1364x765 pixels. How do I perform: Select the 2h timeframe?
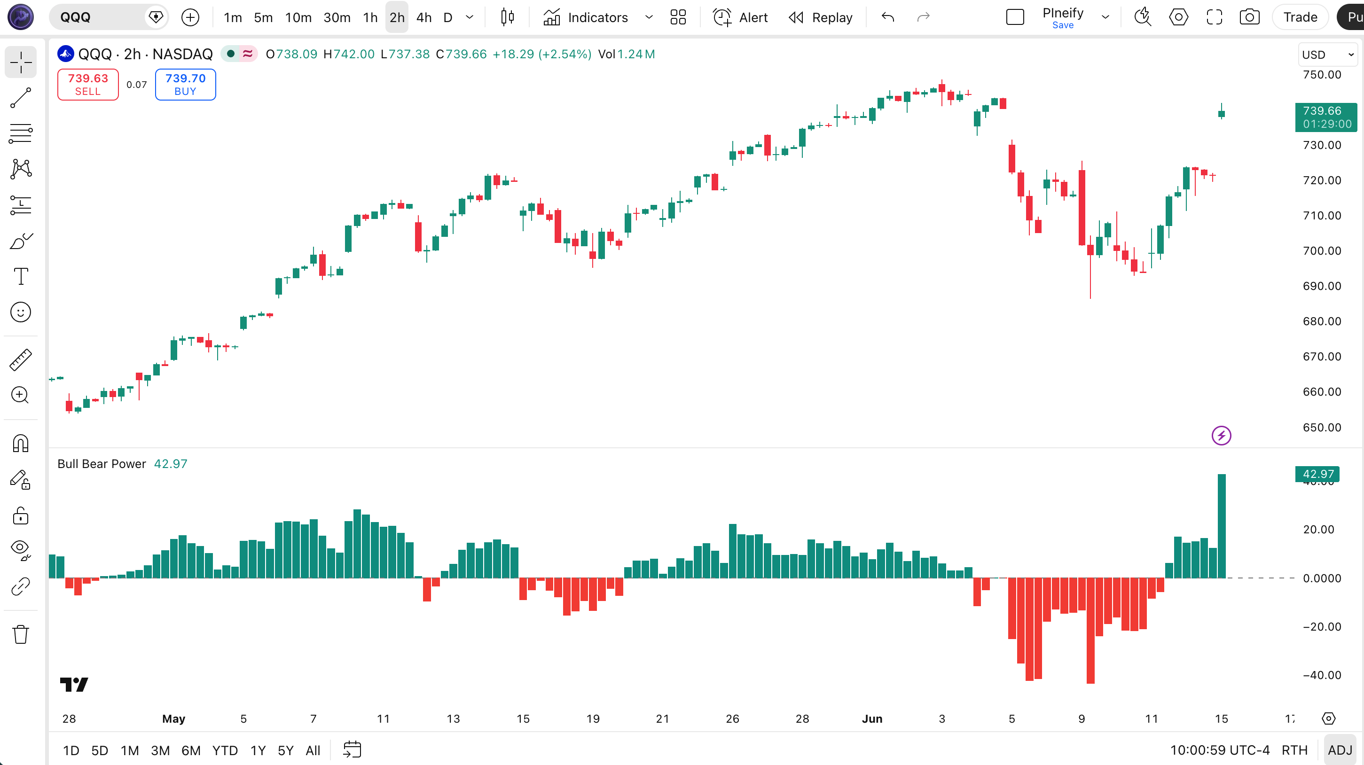click(x=397, y=17)
